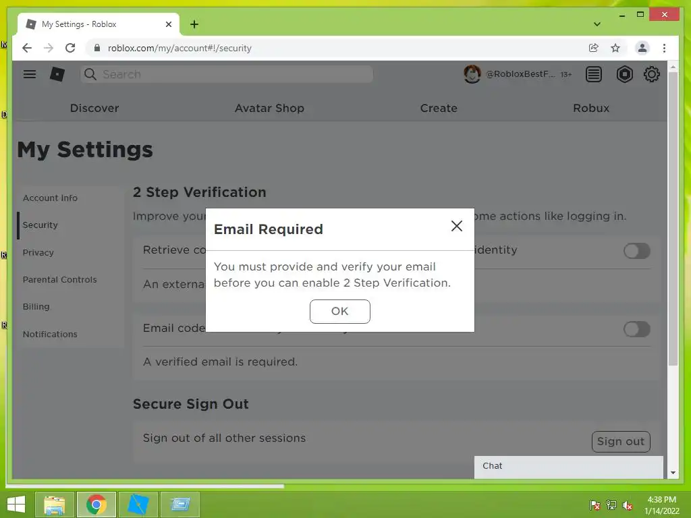This screenshot has height=518, width=691.
Task: Open Chrome three-dot menu
Action: coord(664,48)
